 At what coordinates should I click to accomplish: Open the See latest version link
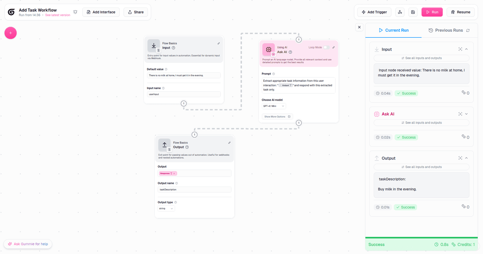tap(57, 15)
